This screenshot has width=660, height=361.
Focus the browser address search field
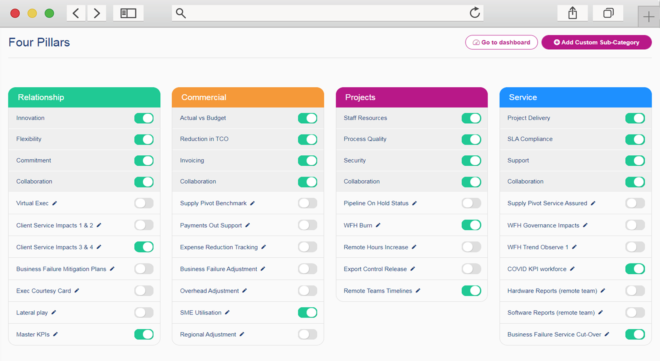tap(328, 13)
